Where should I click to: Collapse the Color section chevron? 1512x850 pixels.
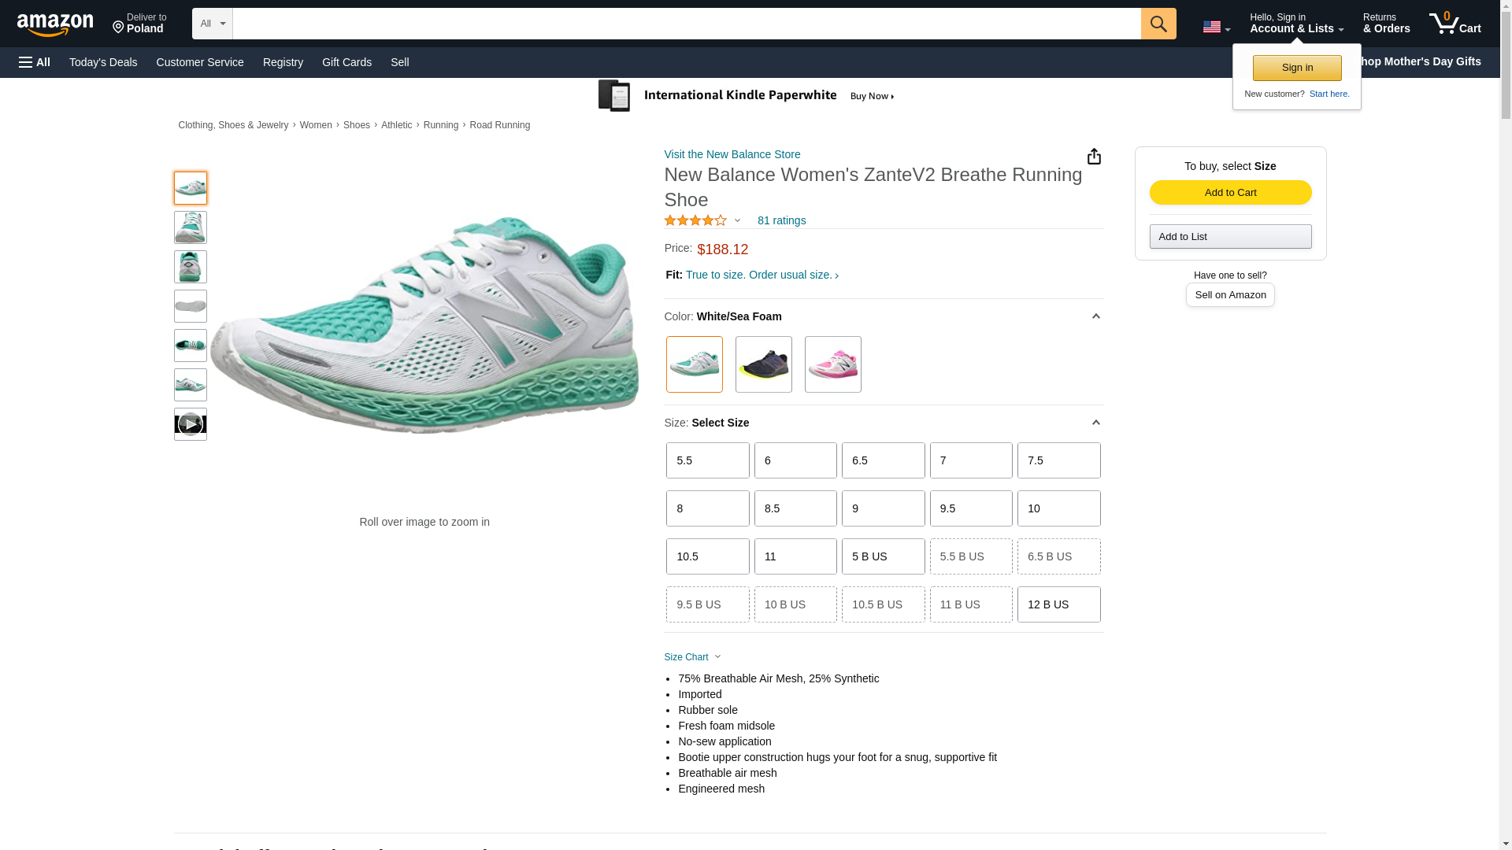pos(1095,316)
